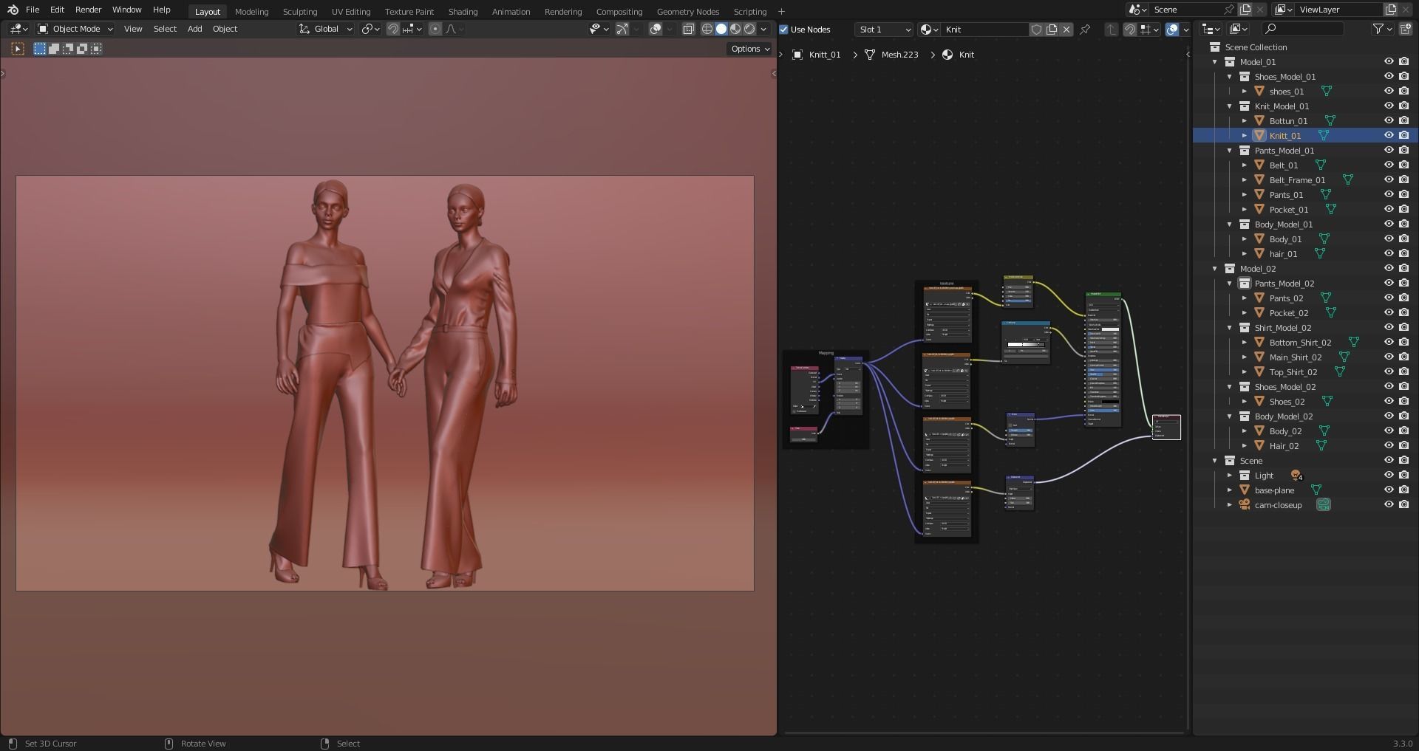
Task: Open the Object Mode dropdown
Action: (75, 29)
